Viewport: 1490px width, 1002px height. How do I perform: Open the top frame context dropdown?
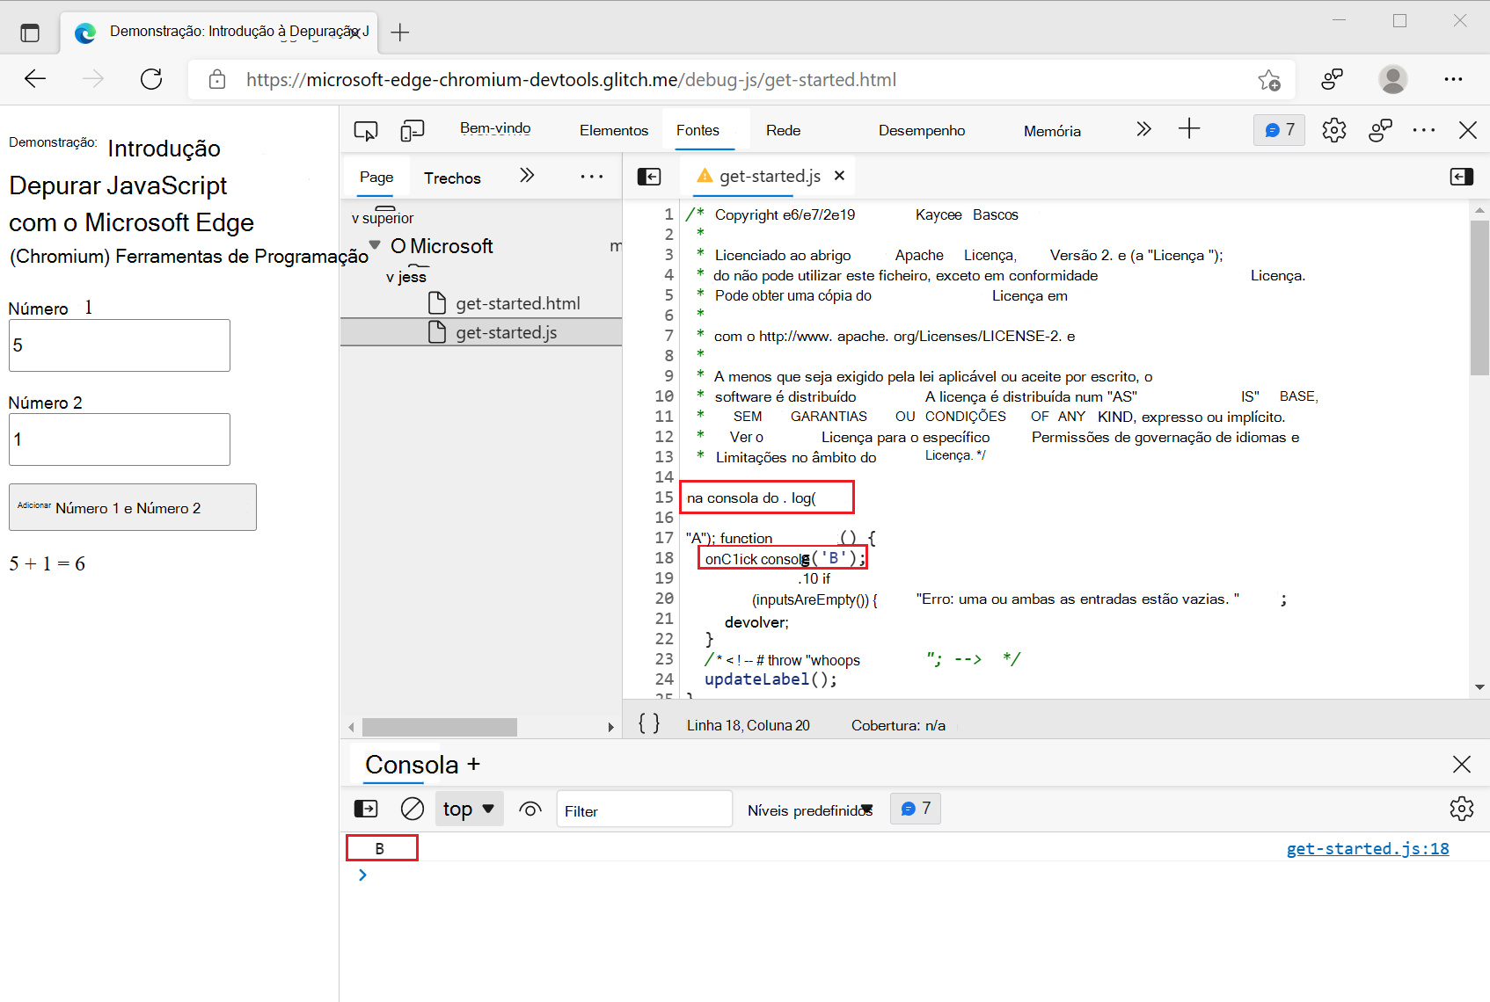click(469, 809)
